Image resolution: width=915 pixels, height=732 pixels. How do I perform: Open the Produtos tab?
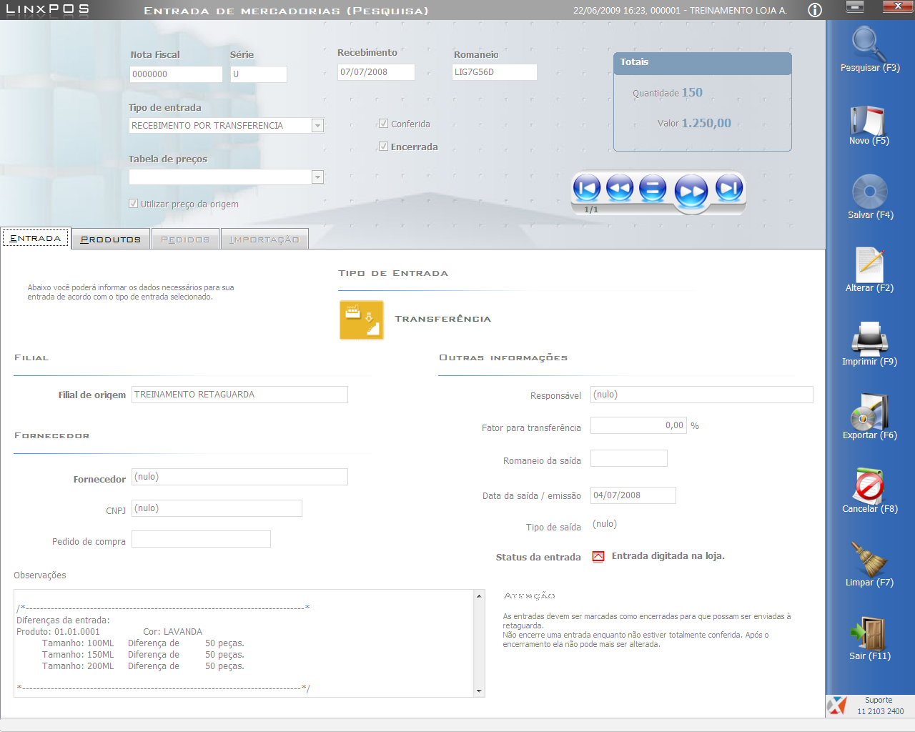(111, 239)
